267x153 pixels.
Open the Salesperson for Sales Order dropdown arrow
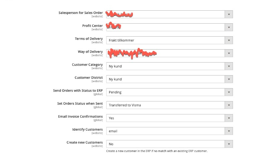(x=229, y=14)
